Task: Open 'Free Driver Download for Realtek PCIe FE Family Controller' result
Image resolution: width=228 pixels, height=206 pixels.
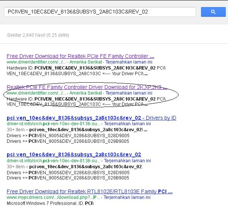Action: (x=80, y=56)
